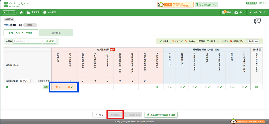The height and width of the screenshot is (124, 269).
Task: Focus the 企業名 search input field
Action: (x=27, y=41)
